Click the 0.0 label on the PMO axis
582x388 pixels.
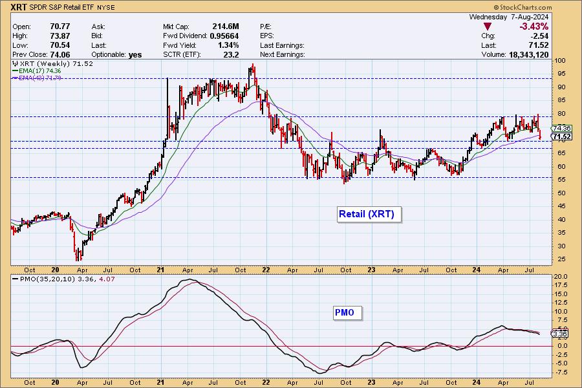coord(561,346)
